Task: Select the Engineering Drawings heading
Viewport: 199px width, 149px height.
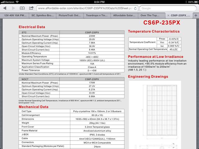Action: point(148,77)
